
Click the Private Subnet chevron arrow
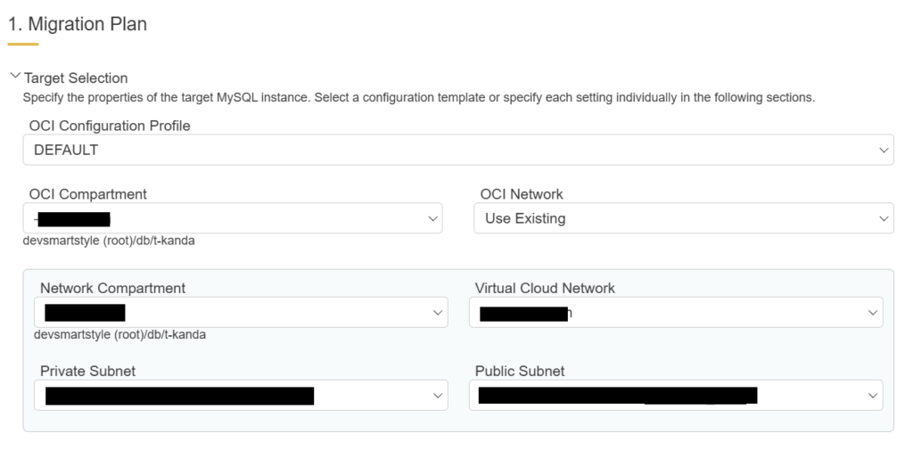(x=438, y=396)
